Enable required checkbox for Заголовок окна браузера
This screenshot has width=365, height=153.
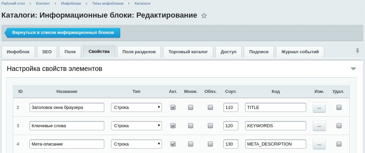coord(210,107)
